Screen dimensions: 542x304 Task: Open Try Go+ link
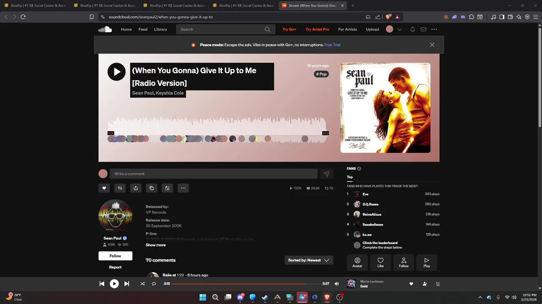click(289, 29)
